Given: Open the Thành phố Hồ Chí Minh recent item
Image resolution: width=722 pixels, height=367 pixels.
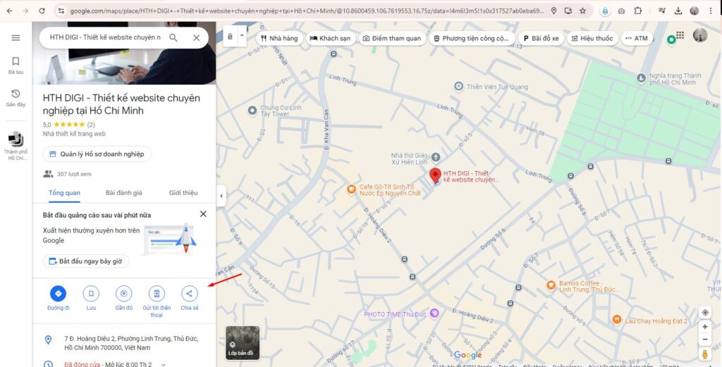Looking at the screenshot, I should pos(16,147).
